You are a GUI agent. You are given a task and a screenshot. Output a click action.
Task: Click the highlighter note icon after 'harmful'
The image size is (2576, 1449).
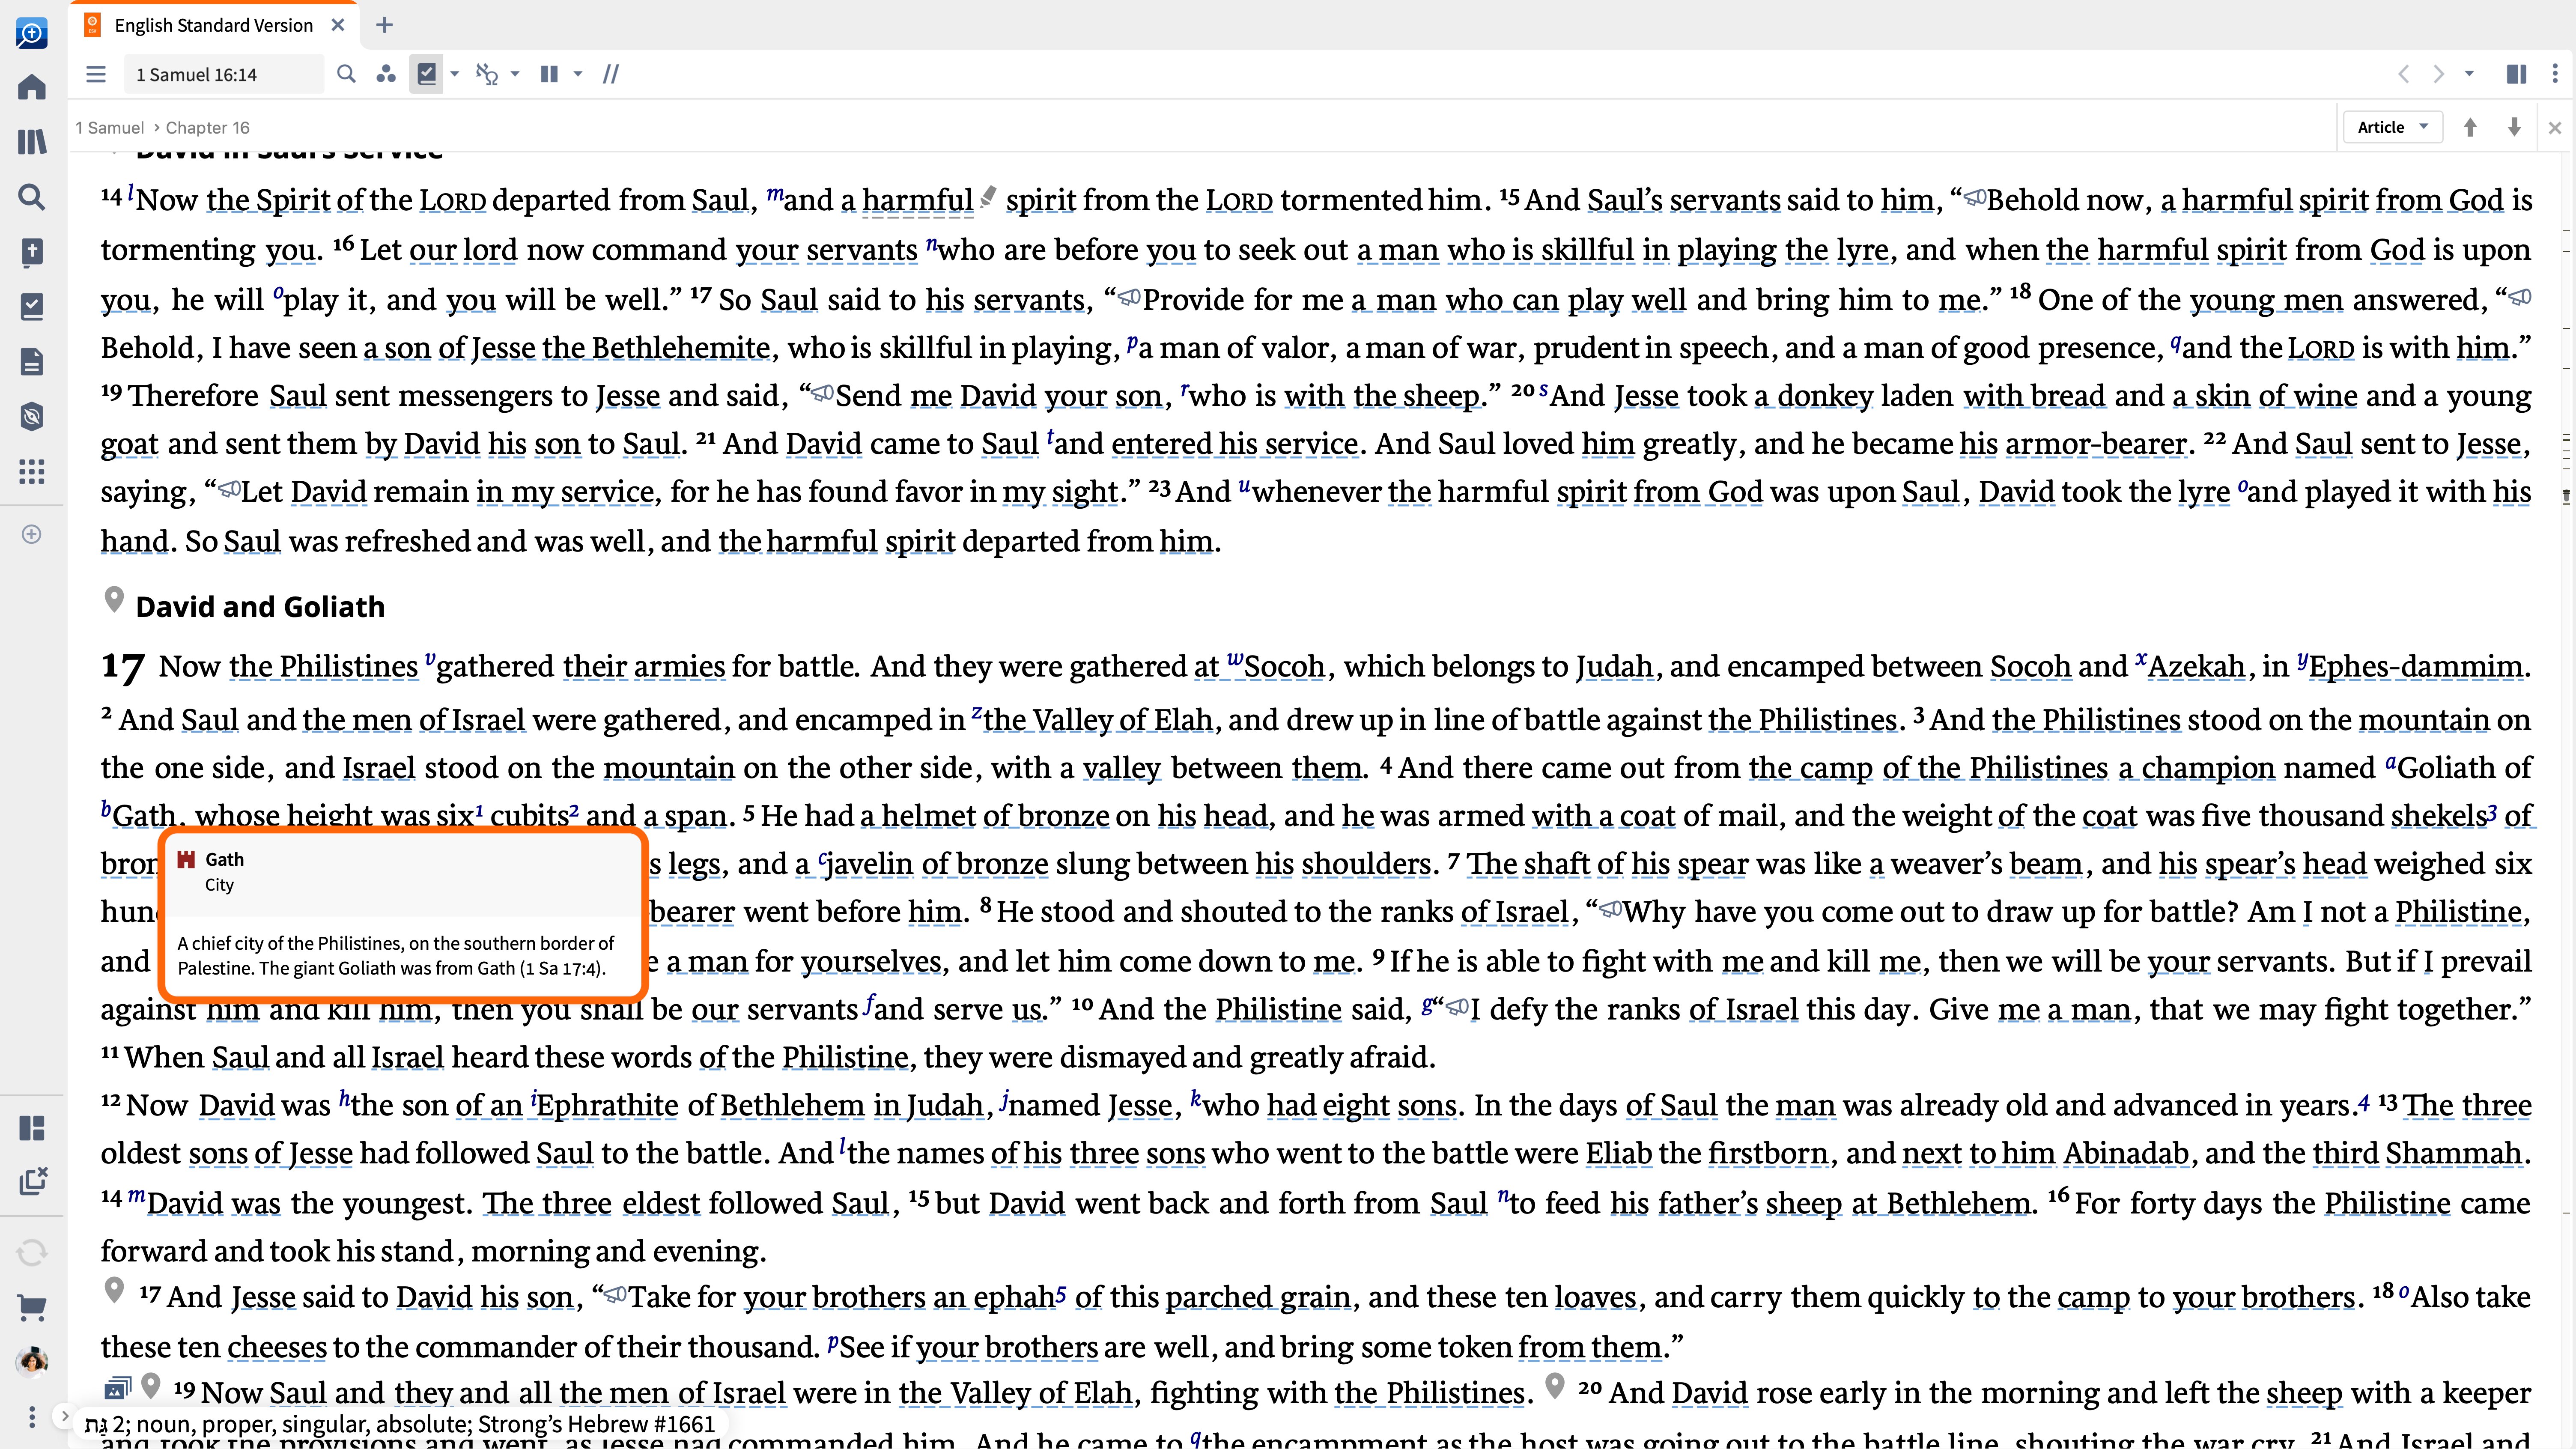point(988,196)
